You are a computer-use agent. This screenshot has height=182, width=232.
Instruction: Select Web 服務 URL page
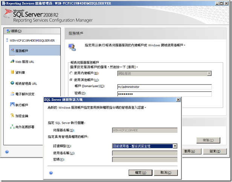(x=25, y=62)
